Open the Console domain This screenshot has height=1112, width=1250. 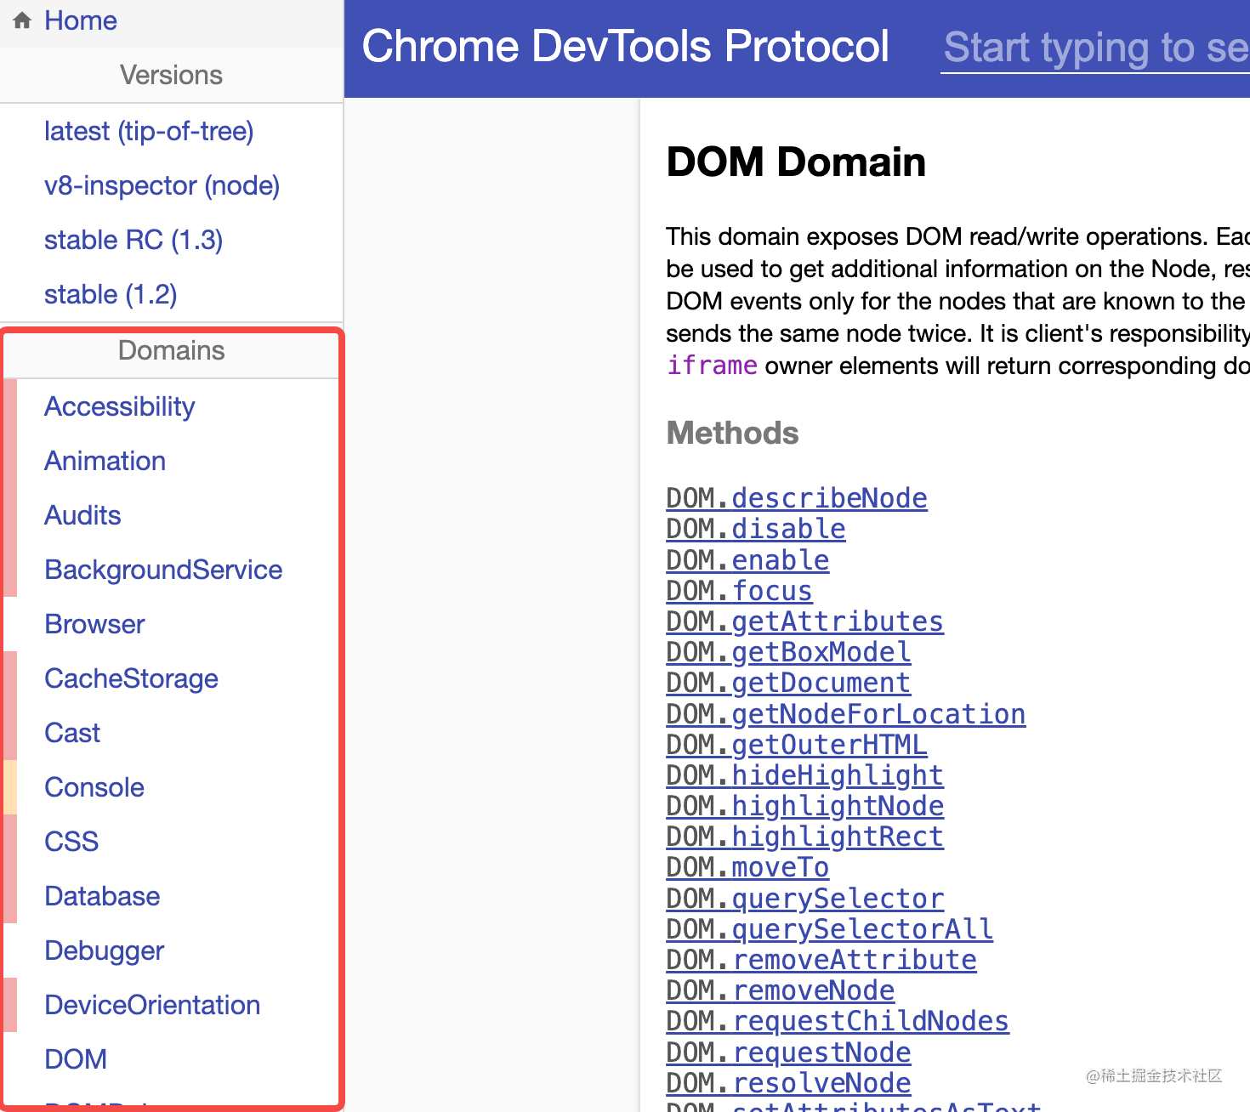tap(94, 787)
